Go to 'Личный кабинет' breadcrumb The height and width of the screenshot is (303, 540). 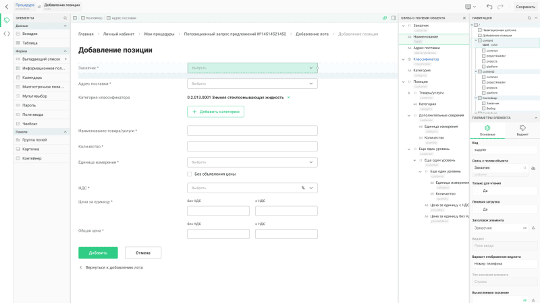click(x=119, y=34)
